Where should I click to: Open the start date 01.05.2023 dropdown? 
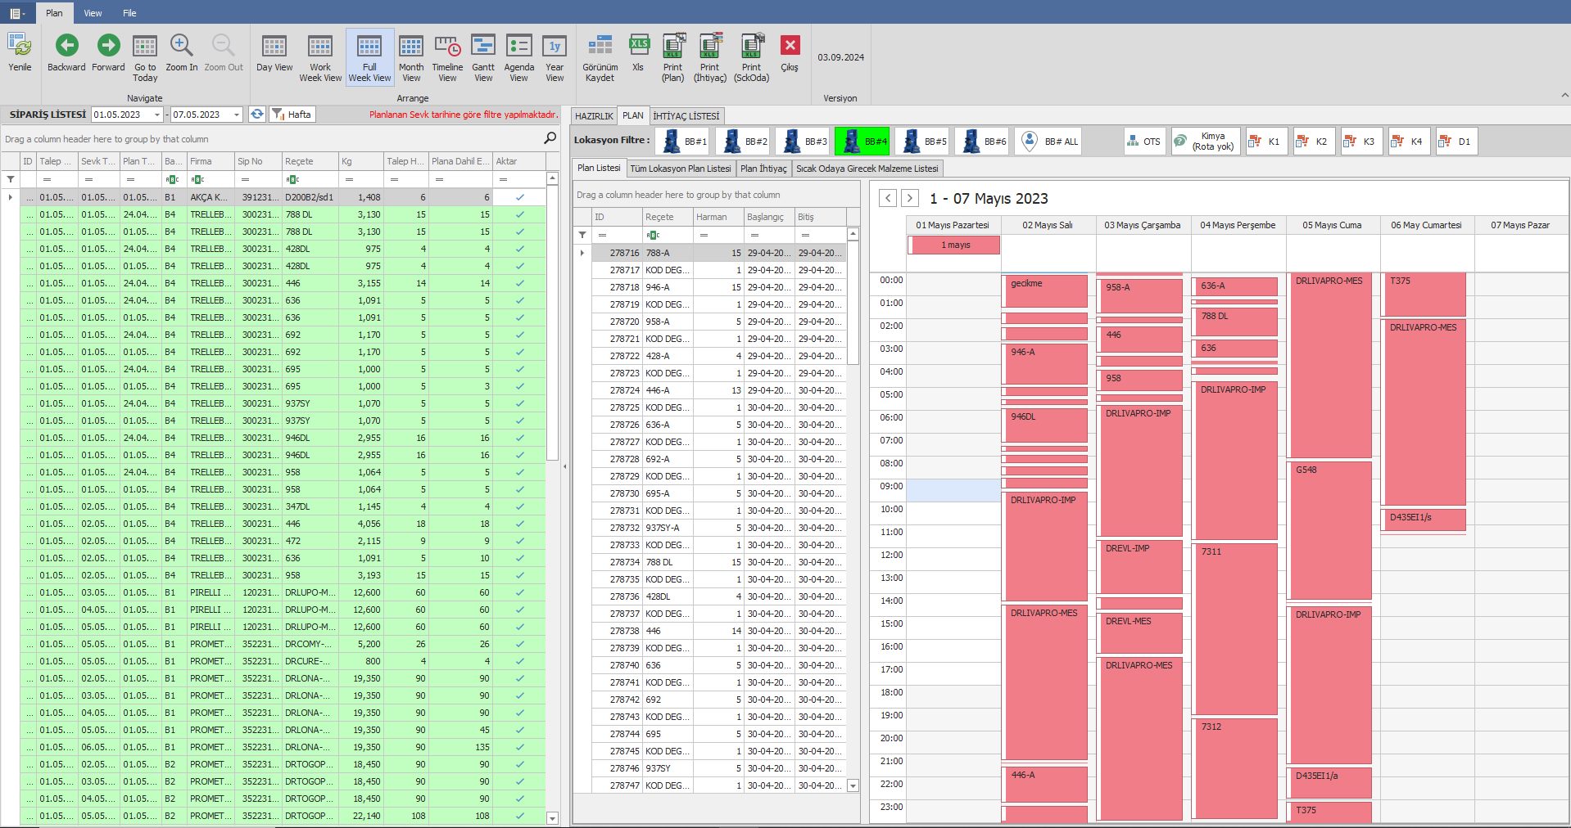coord(157,115)
